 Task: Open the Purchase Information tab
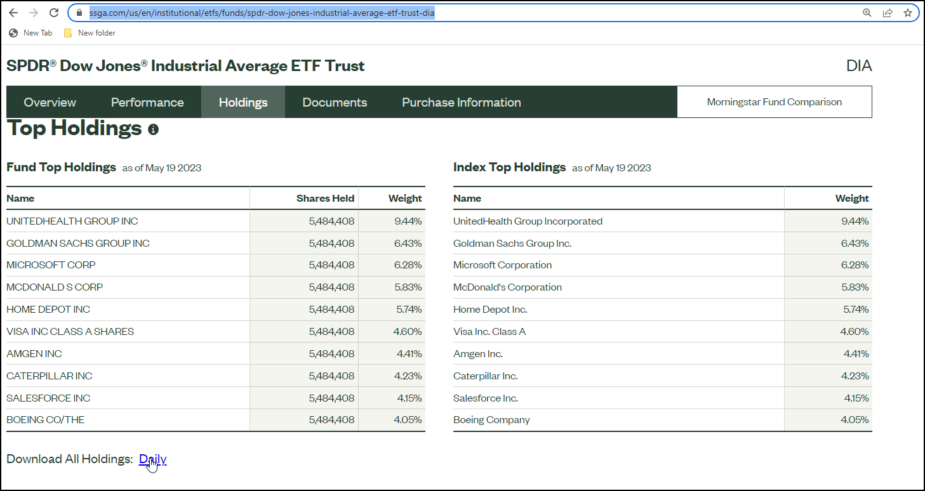point(462,102)
